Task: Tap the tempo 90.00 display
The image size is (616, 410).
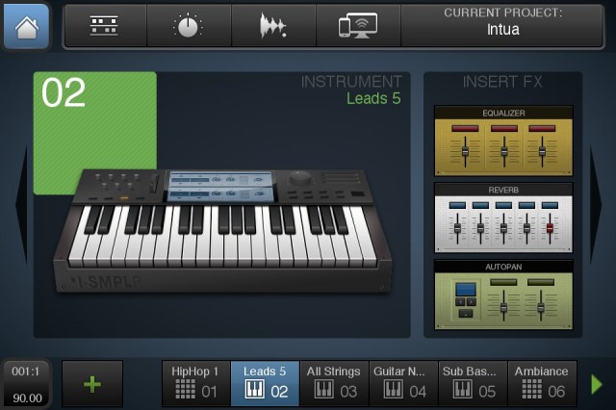Action: pyautogui.click(x=27, y=396)
